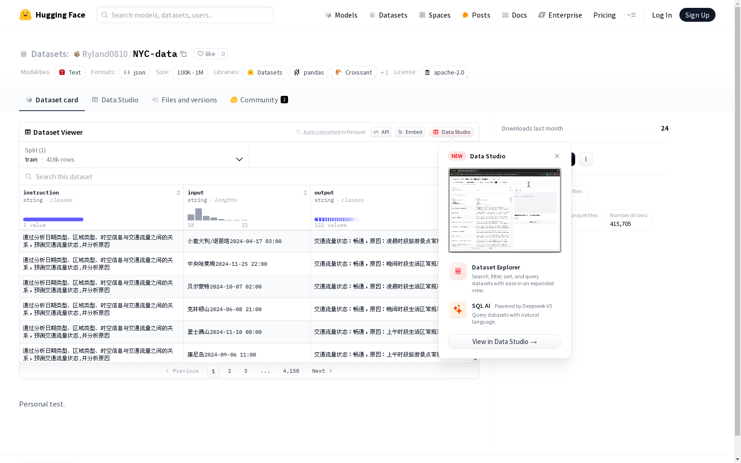The height and width of the screenshot is (463, 741).
Task: Click the top search models box
Action: point(185,15)
